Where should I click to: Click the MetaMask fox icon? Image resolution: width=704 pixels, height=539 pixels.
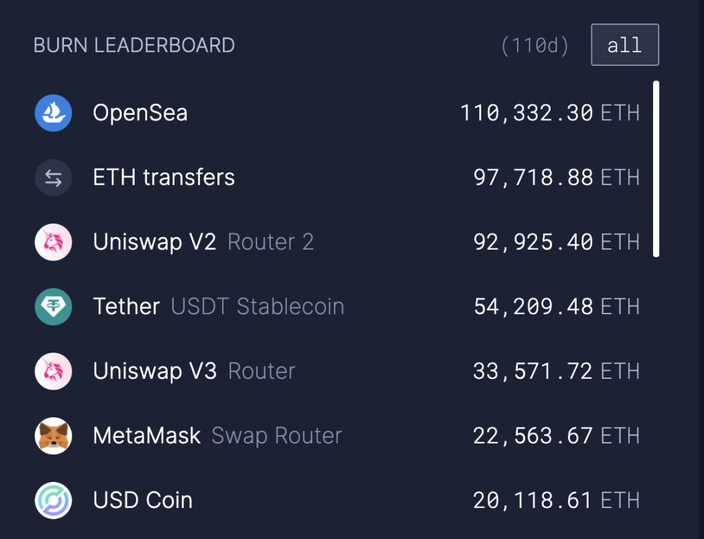tap(54, 436)
